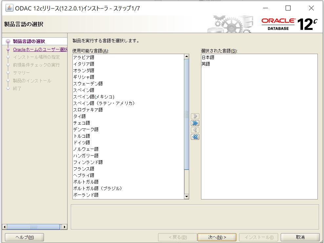
Task: Click the remove-all double left arrow button
Action: click(195, 137)
